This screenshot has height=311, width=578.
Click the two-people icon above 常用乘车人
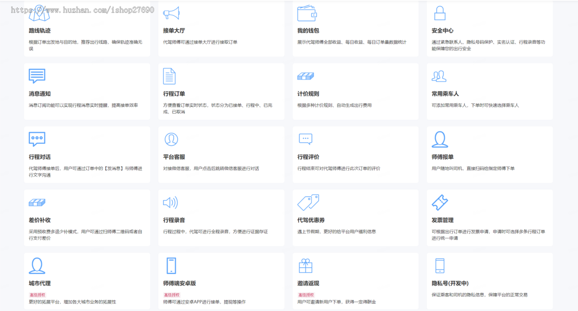coord(439,76)
